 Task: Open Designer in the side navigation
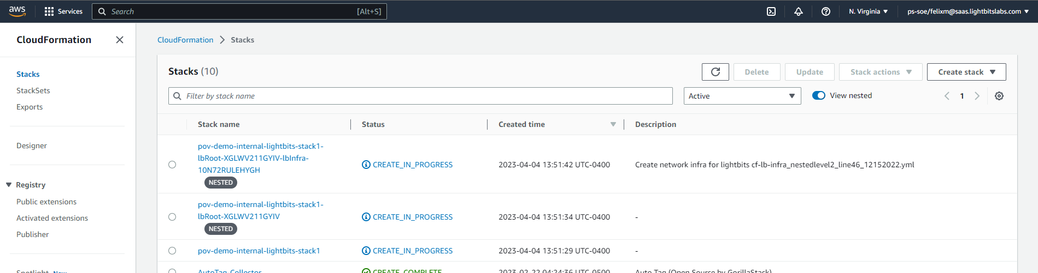click(x=32, y=145)
